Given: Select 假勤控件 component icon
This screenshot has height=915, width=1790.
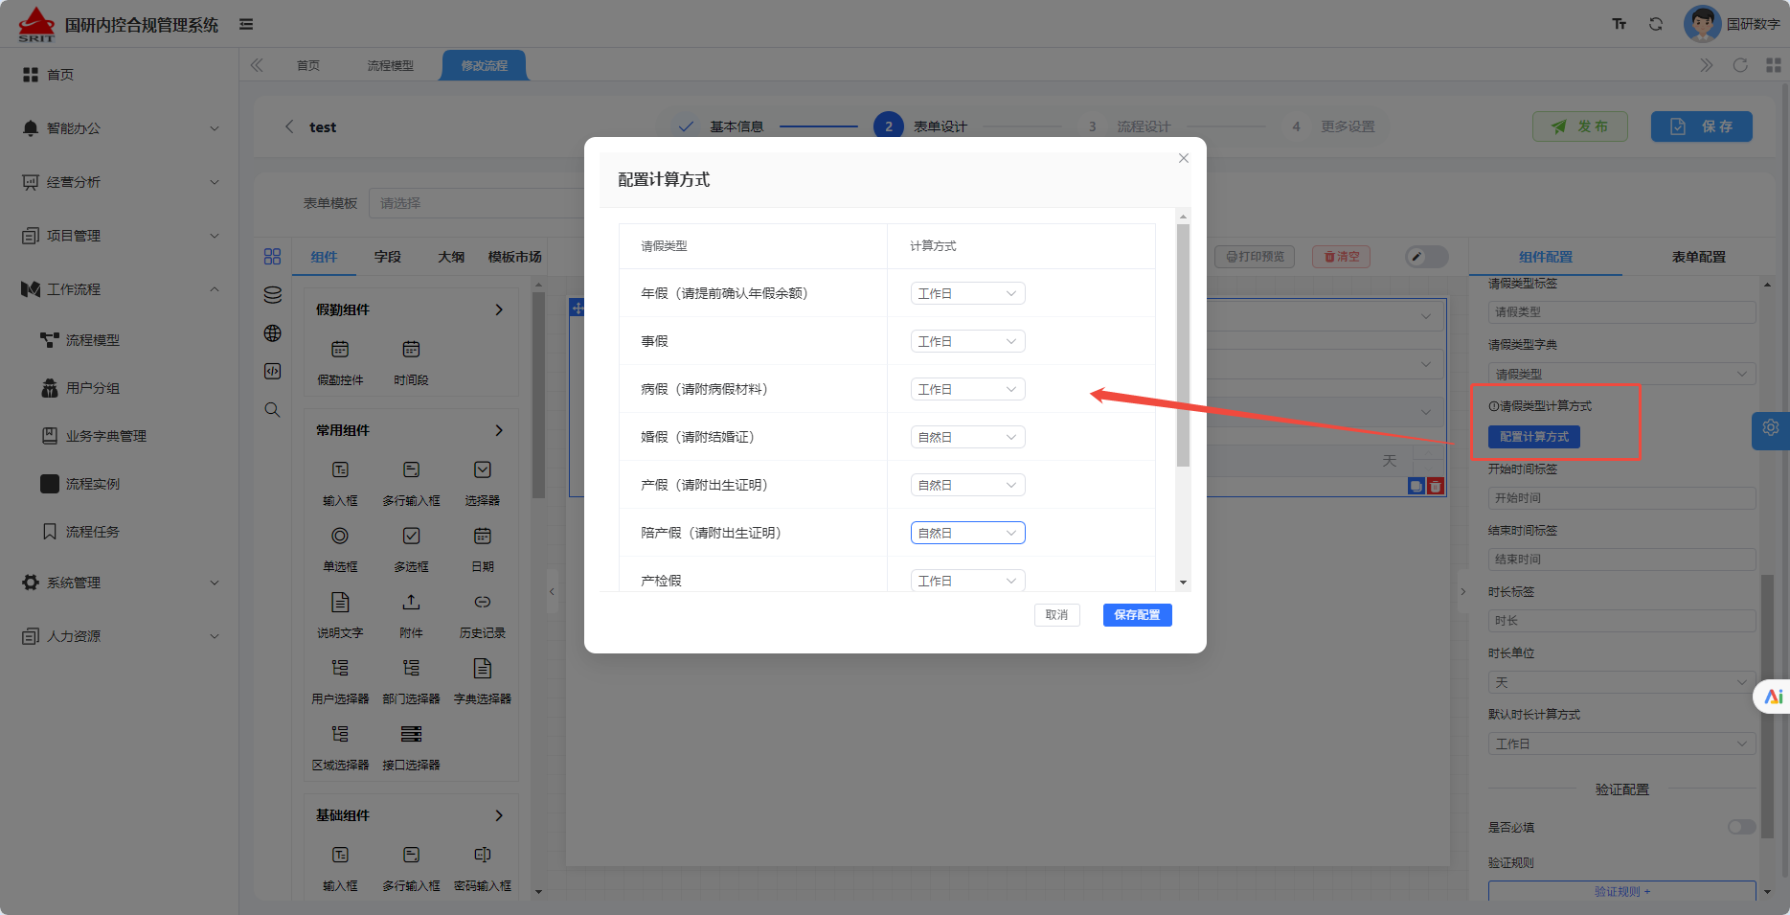Looking at the screenshot, I should tap(340, 350).
